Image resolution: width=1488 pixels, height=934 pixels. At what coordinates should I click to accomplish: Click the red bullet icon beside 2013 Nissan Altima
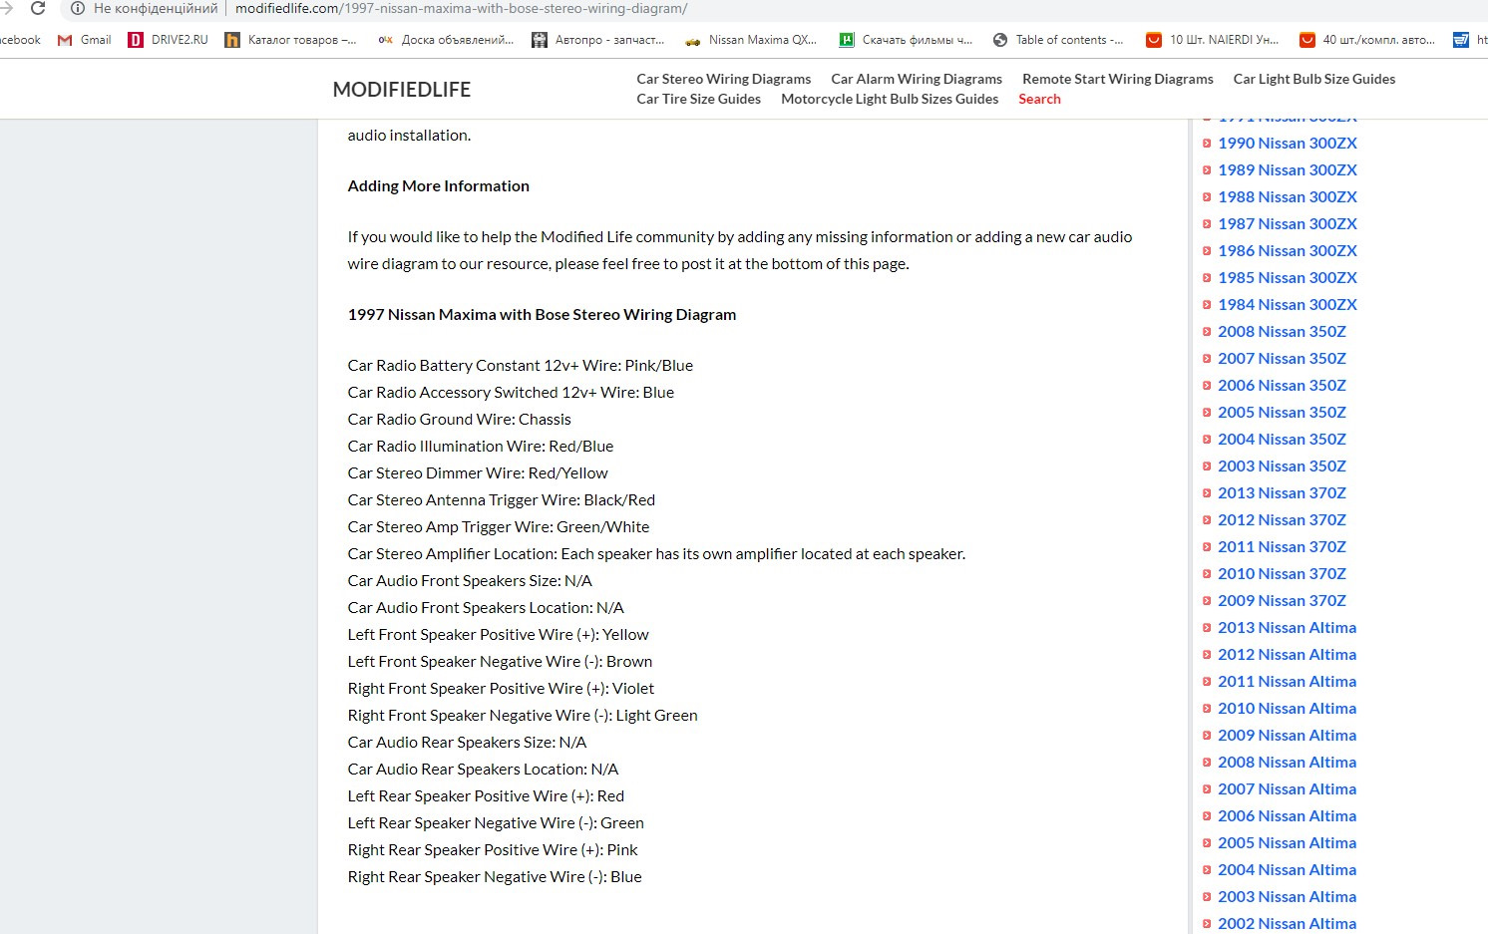coord(1207,628)
